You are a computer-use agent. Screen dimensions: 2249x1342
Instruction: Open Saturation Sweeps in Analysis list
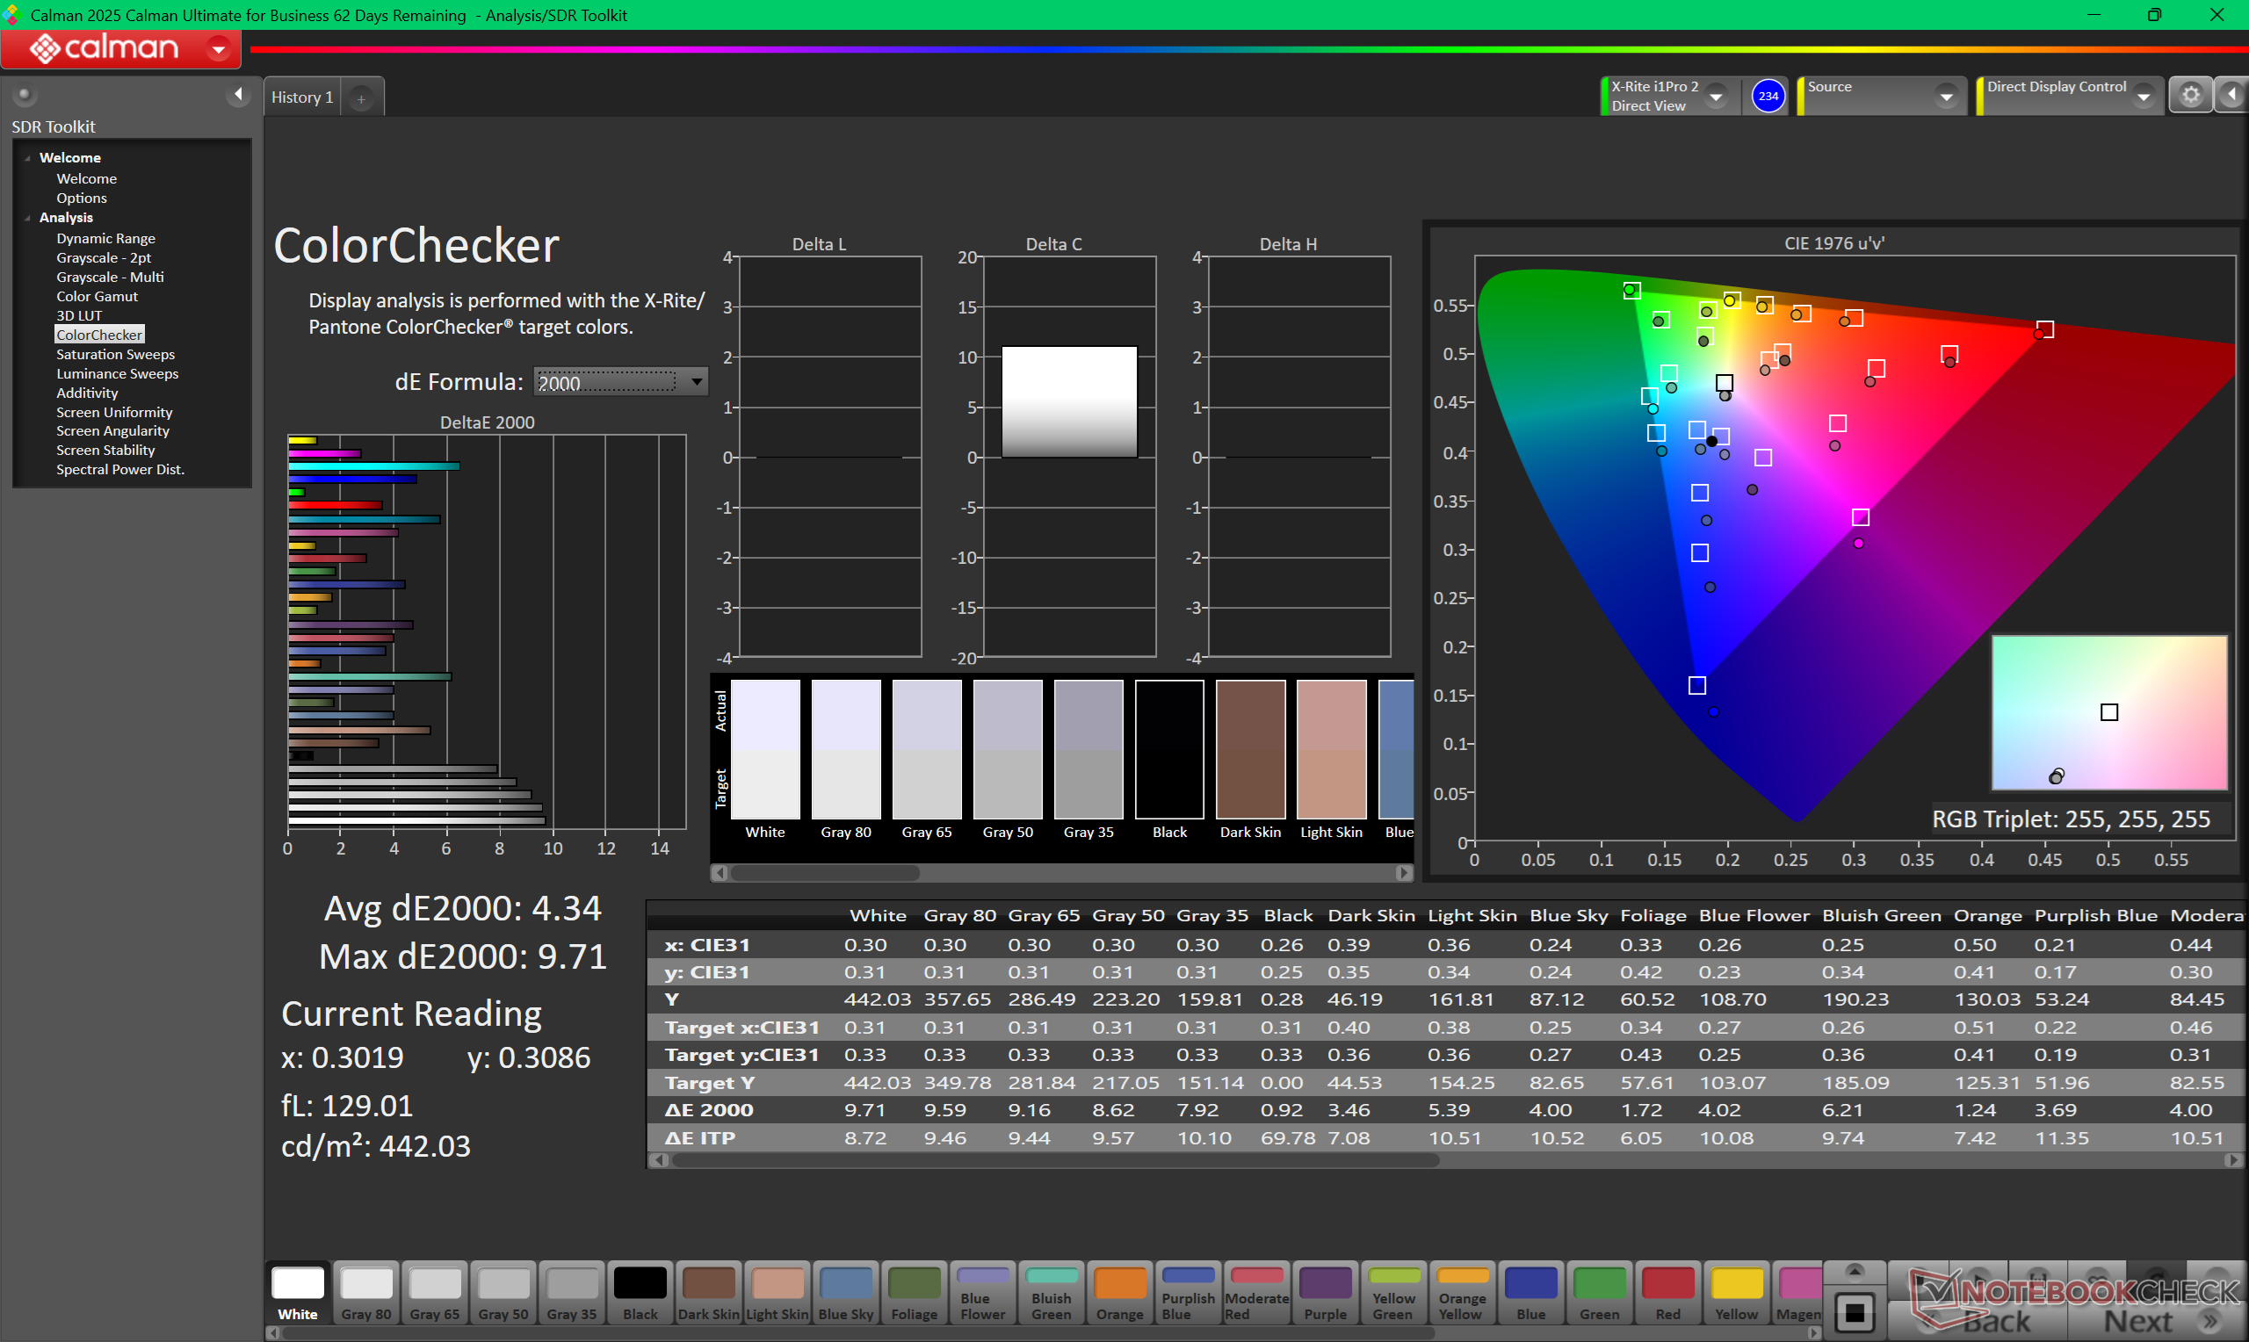click(115, 355)
